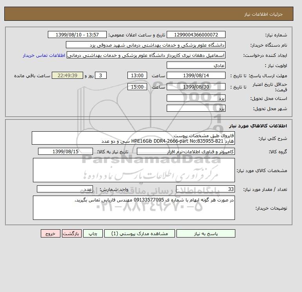Click the 'ساعت باقی مانده' label
The height and width of the screenshot is (292, 302).
click(x=32, y=76)
